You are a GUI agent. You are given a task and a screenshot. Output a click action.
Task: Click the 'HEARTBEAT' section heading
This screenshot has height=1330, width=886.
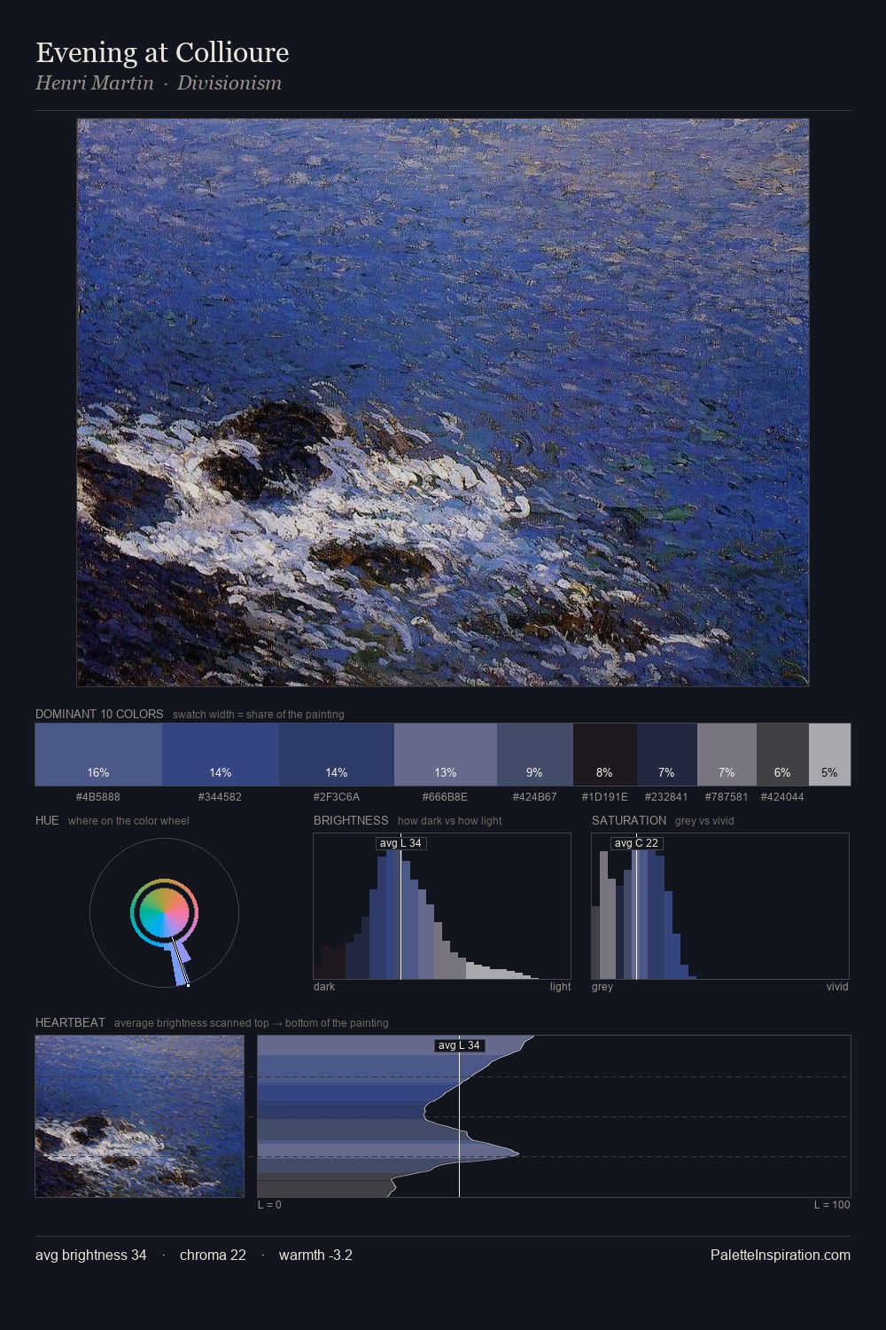[70, 1022]
